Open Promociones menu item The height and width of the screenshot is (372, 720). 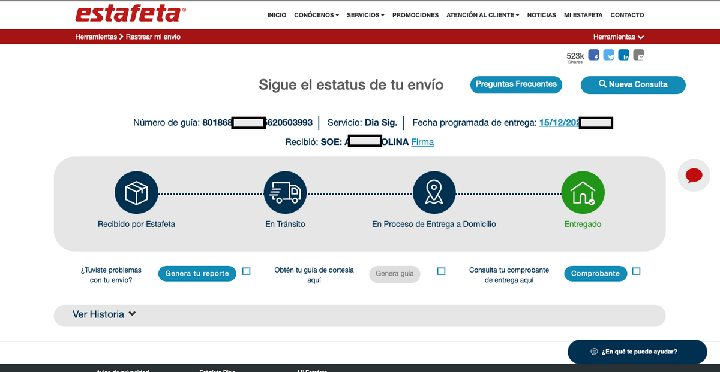415,15
